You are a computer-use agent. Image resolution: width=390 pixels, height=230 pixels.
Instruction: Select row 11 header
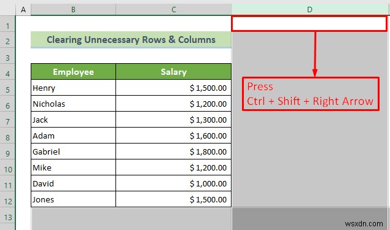click(7, 183)
